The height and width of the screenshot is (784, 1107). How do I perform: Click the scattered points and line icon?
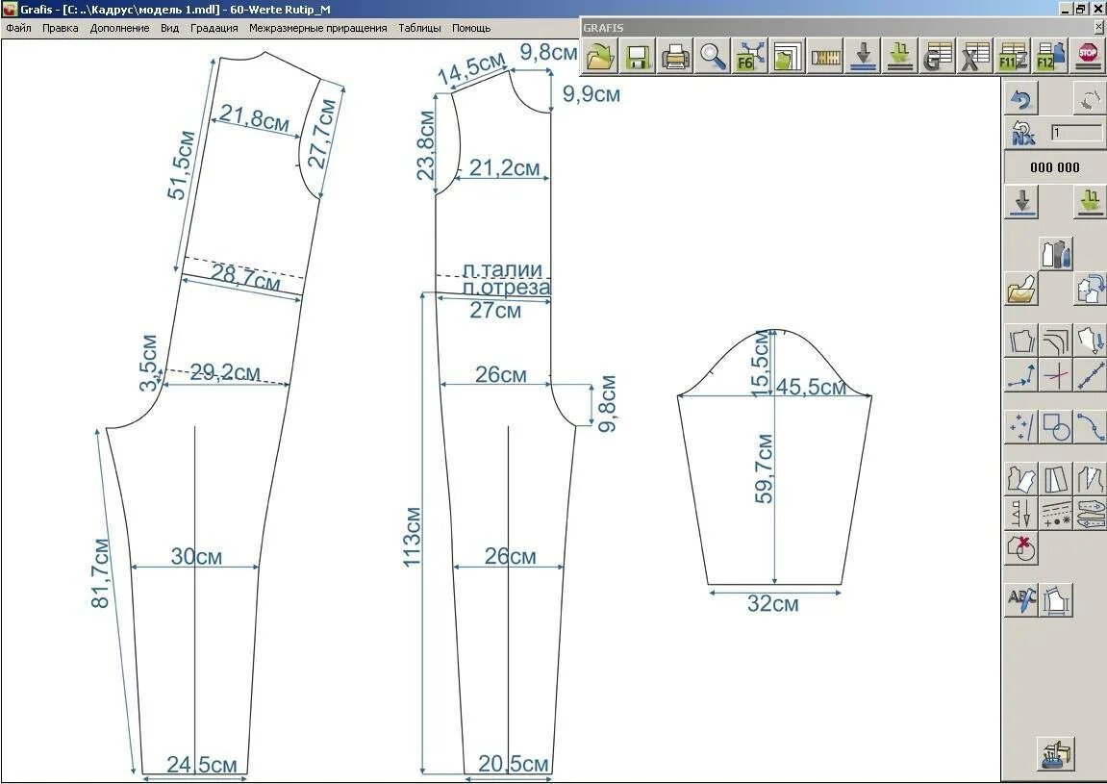tap(1021, 427)
